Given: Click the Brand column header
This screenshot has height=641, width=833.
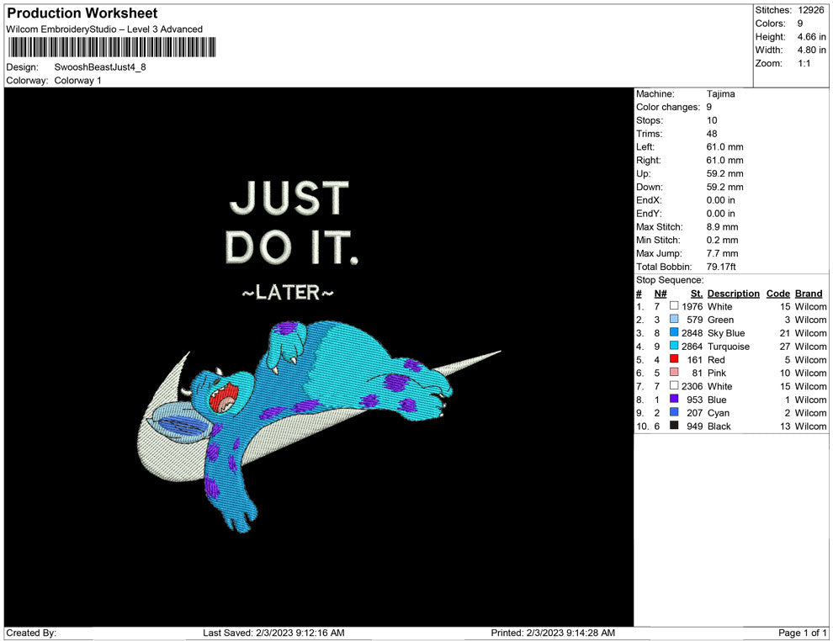Looking at the screenshot, I should [809, 294].
